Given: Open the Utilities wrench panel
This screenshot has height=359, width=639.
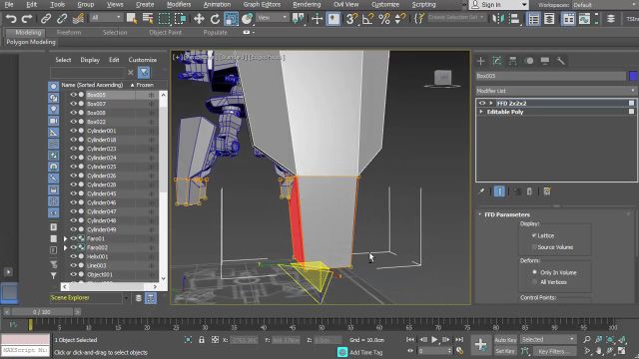Looking at the screenshot, I should (561, 61).
